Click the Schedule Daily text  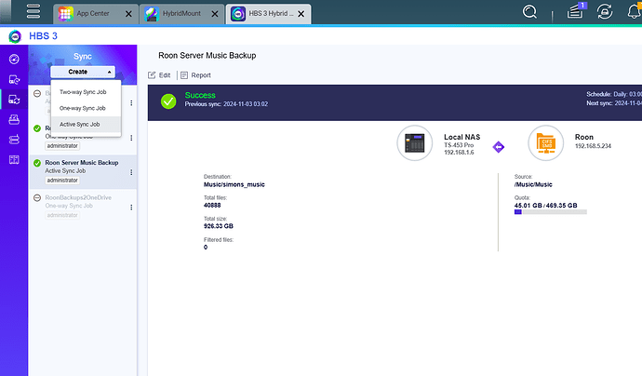[x=614, y=94]
